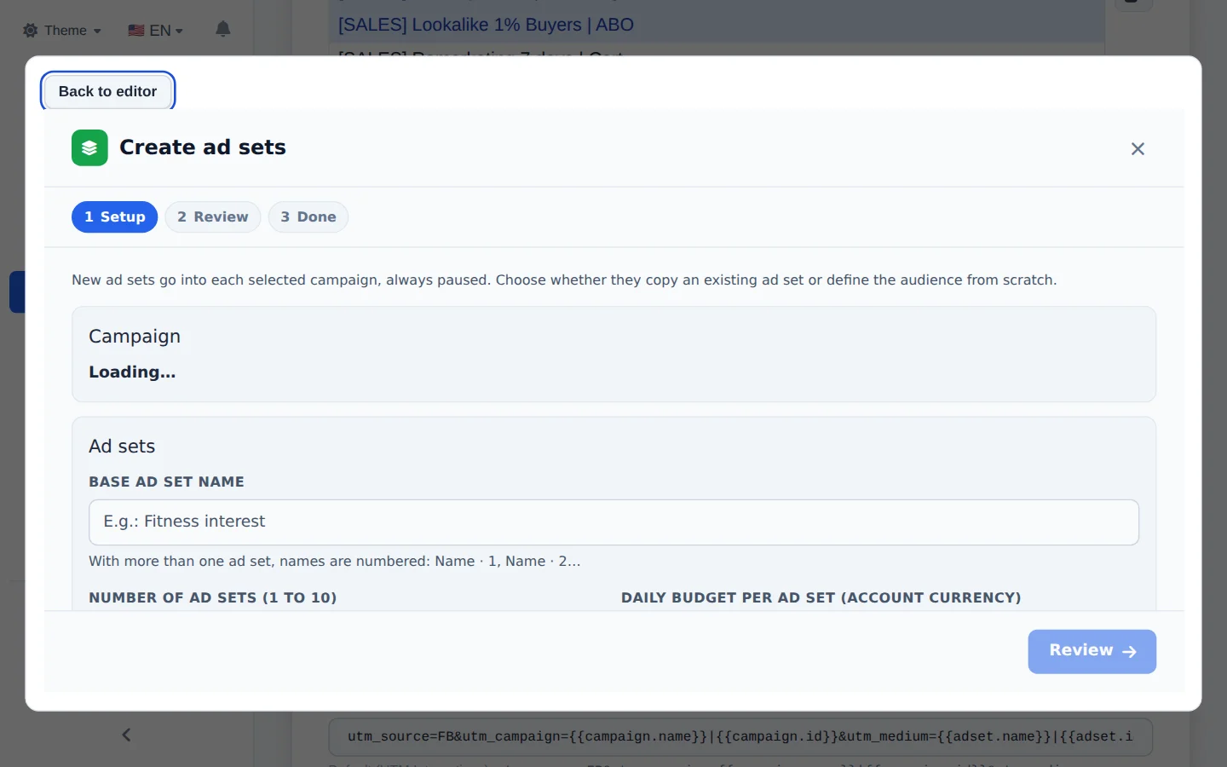1227x767 pixels.
Task: Go to the Review step tab
Action: (x=213, y=217)
